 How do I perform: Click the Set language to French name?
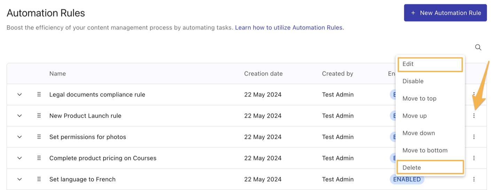83,180
